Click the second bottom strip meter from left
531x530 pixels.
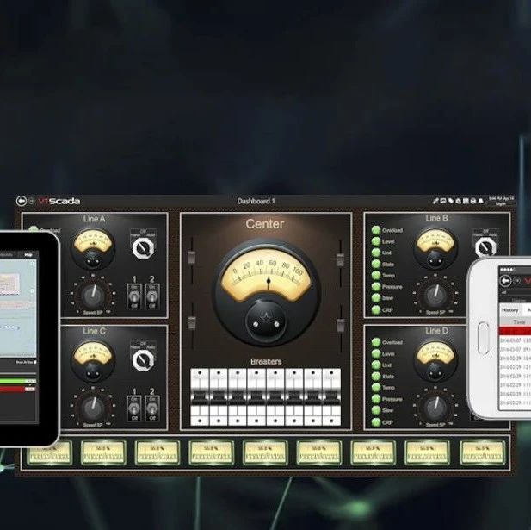tap(103, 452)
